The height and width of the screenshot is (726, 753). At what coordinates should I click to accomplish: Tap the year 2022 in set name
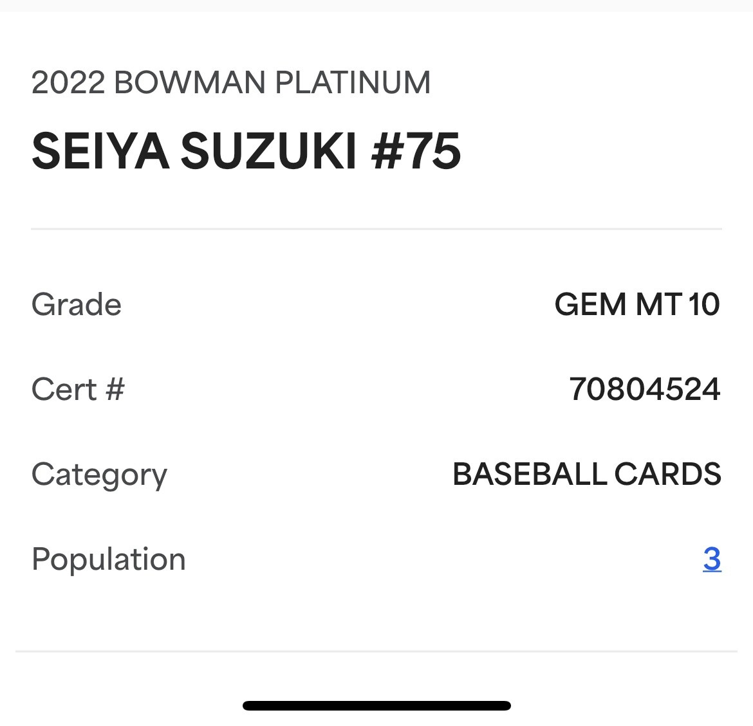68,83
